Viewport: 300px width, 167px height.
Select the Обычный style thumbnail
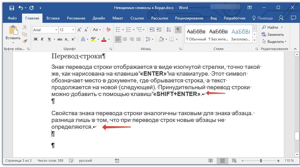196,34
